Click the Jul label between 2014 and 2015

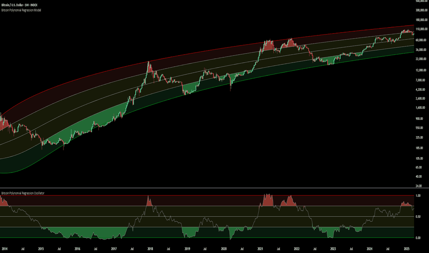pos(23,249)
